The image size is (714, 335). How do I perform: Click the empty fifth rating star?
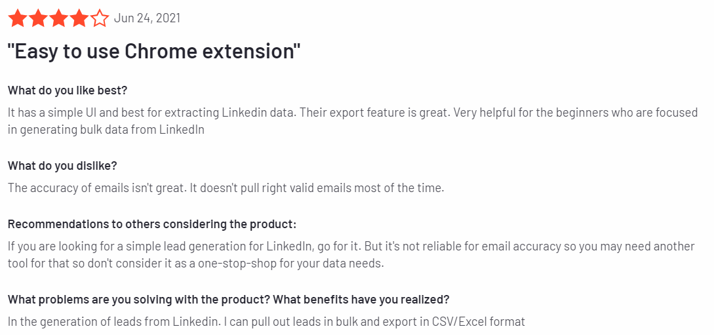coord(100,18)
